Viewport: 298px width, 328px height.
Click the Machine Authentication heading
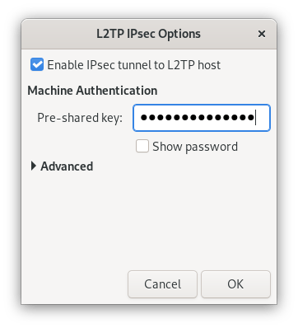tap(92, 91)
